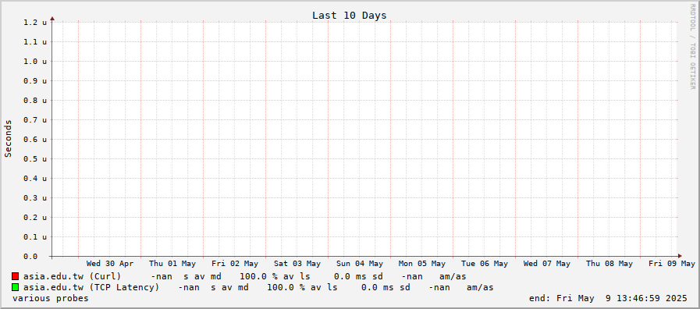Screen dimensions: 700x309
Task: Click the Wed 30 Apr axis label
Action: tap(110, 264)
